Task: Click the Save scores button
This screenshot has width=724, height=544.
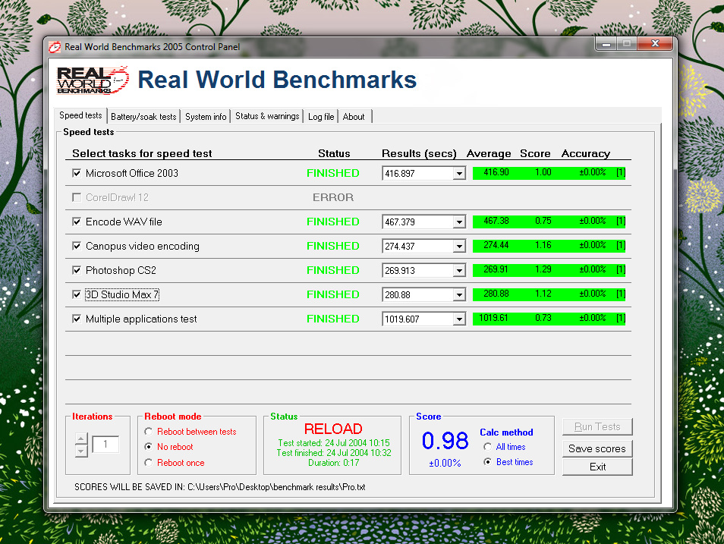Action: (597, 448)
